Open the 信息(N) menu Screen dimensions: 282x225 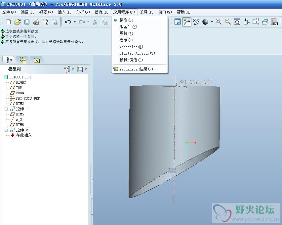click(x=101, y=12)
